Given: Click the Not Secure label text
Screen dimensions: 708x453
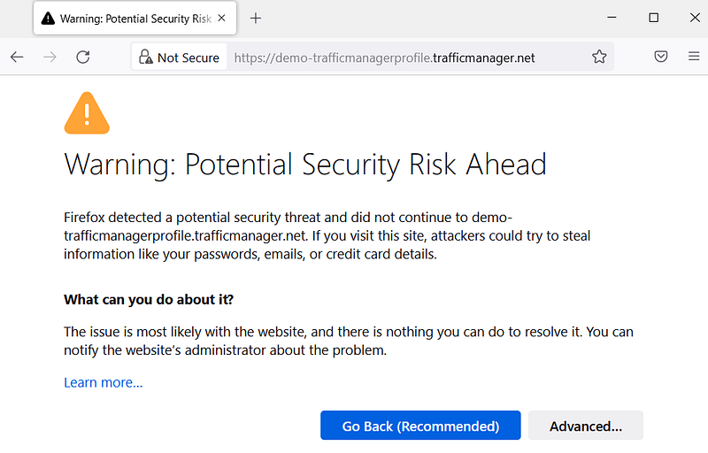Looking at the screenshot, I should [188, 58].
